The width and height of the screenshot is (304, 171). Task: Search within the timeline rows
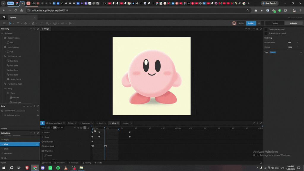pos(78,128)
